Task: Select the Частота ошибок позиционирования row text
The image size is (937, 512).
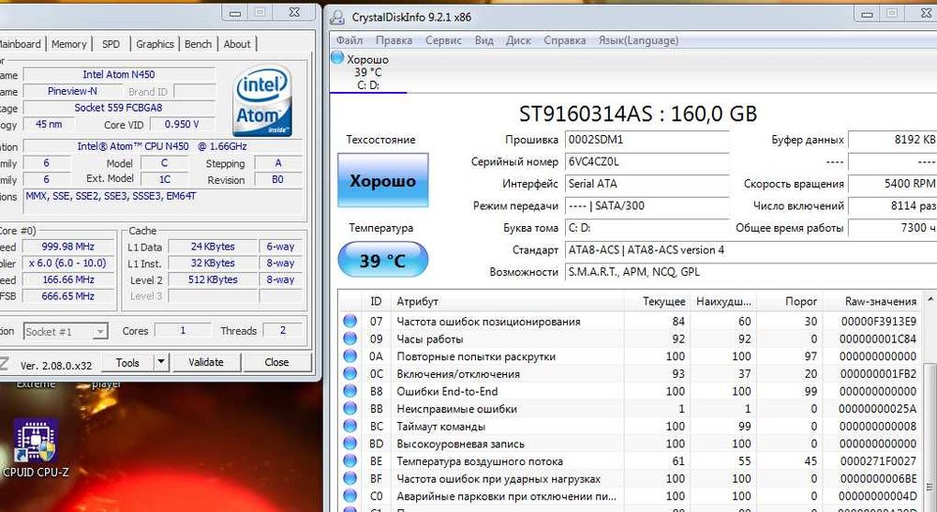Action: (x=488, y=322)
